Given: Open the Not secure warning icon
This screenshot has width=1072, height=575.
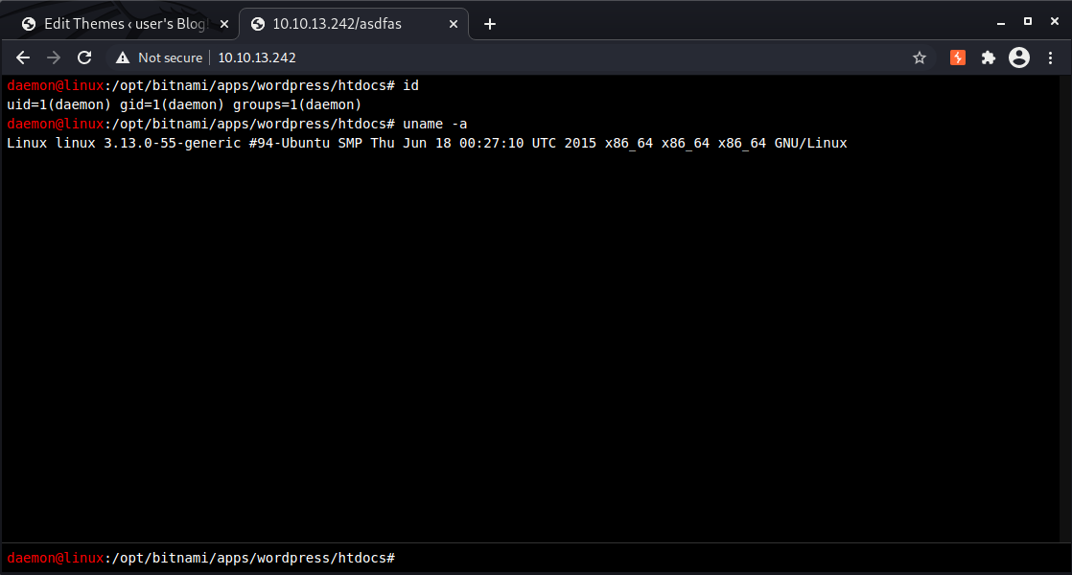Looking at the screenshot, I should pyautogui.click(x=123, y=58).
